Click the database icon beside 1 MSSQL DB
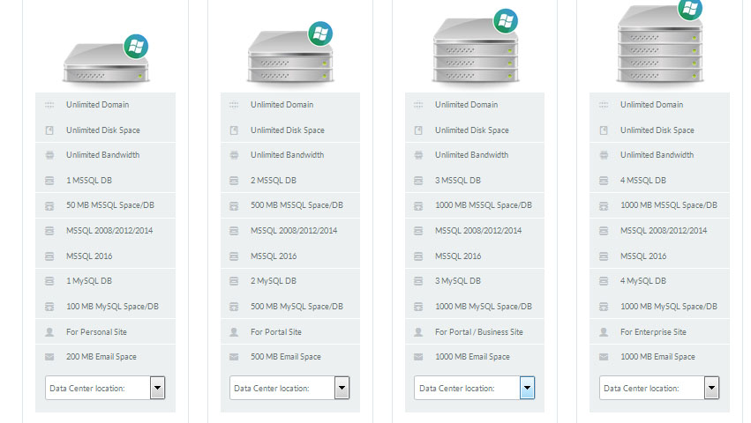This screenshot has height=423, width=751. (x=49, y=181)
